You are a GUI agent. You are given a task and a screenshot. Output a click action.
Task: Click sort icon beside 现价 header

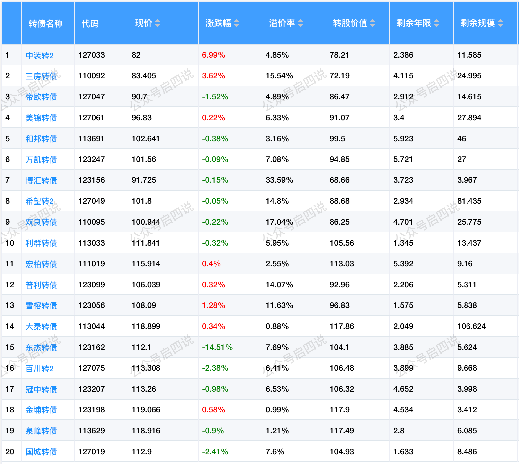157,23
